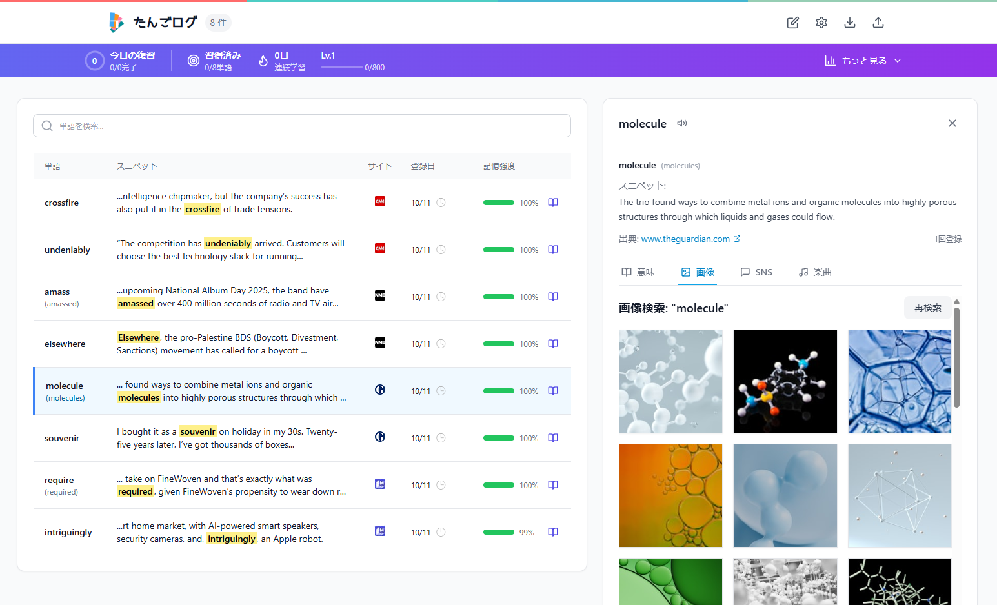Viewport: 997px width, 605px height.
Task: Click the CNN site icon for undeniably
Action: click(x=380, y=249)
